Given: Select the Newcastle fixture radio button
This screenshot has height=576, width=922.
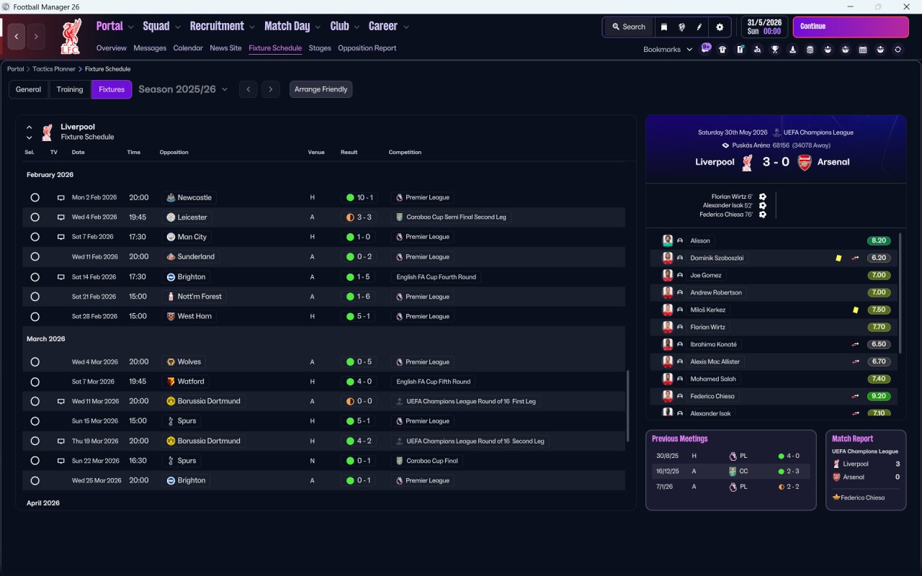Looking at the screenshot, I should click(x=35, y=197).
